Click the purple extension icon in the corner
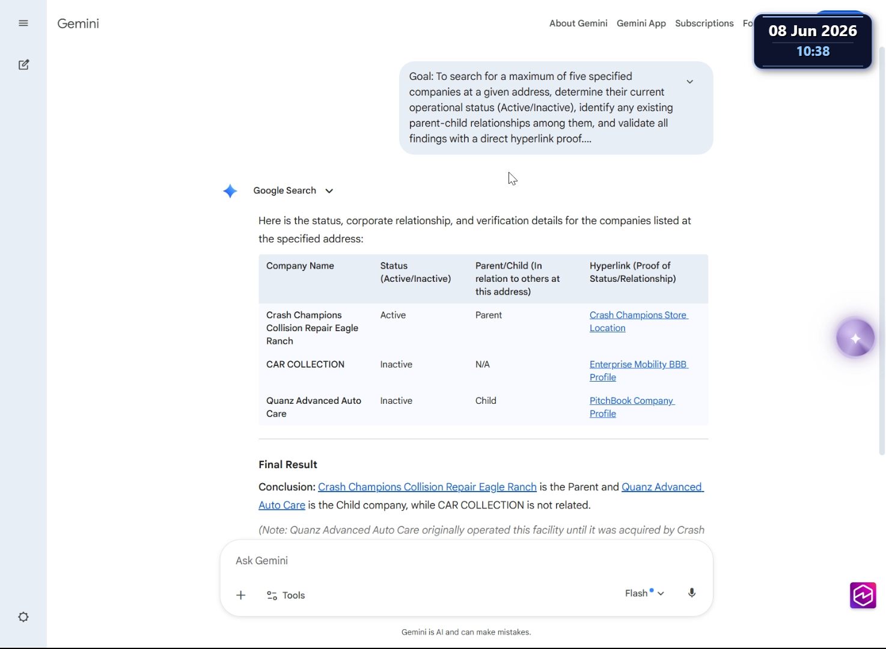886x649 pixels. [x=863, y=596]
